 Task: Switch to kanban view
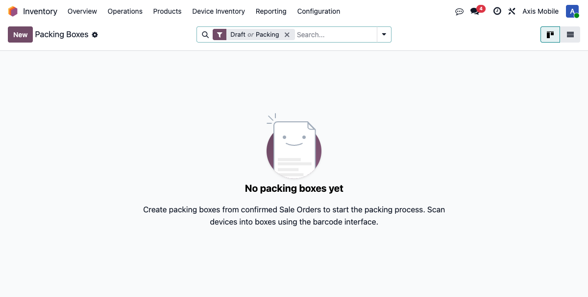click(550, 35)
